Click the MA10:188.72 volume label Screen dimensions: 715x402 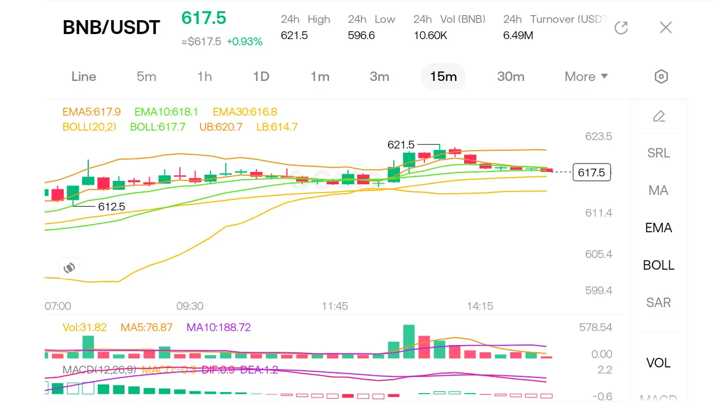pos(219,327)
